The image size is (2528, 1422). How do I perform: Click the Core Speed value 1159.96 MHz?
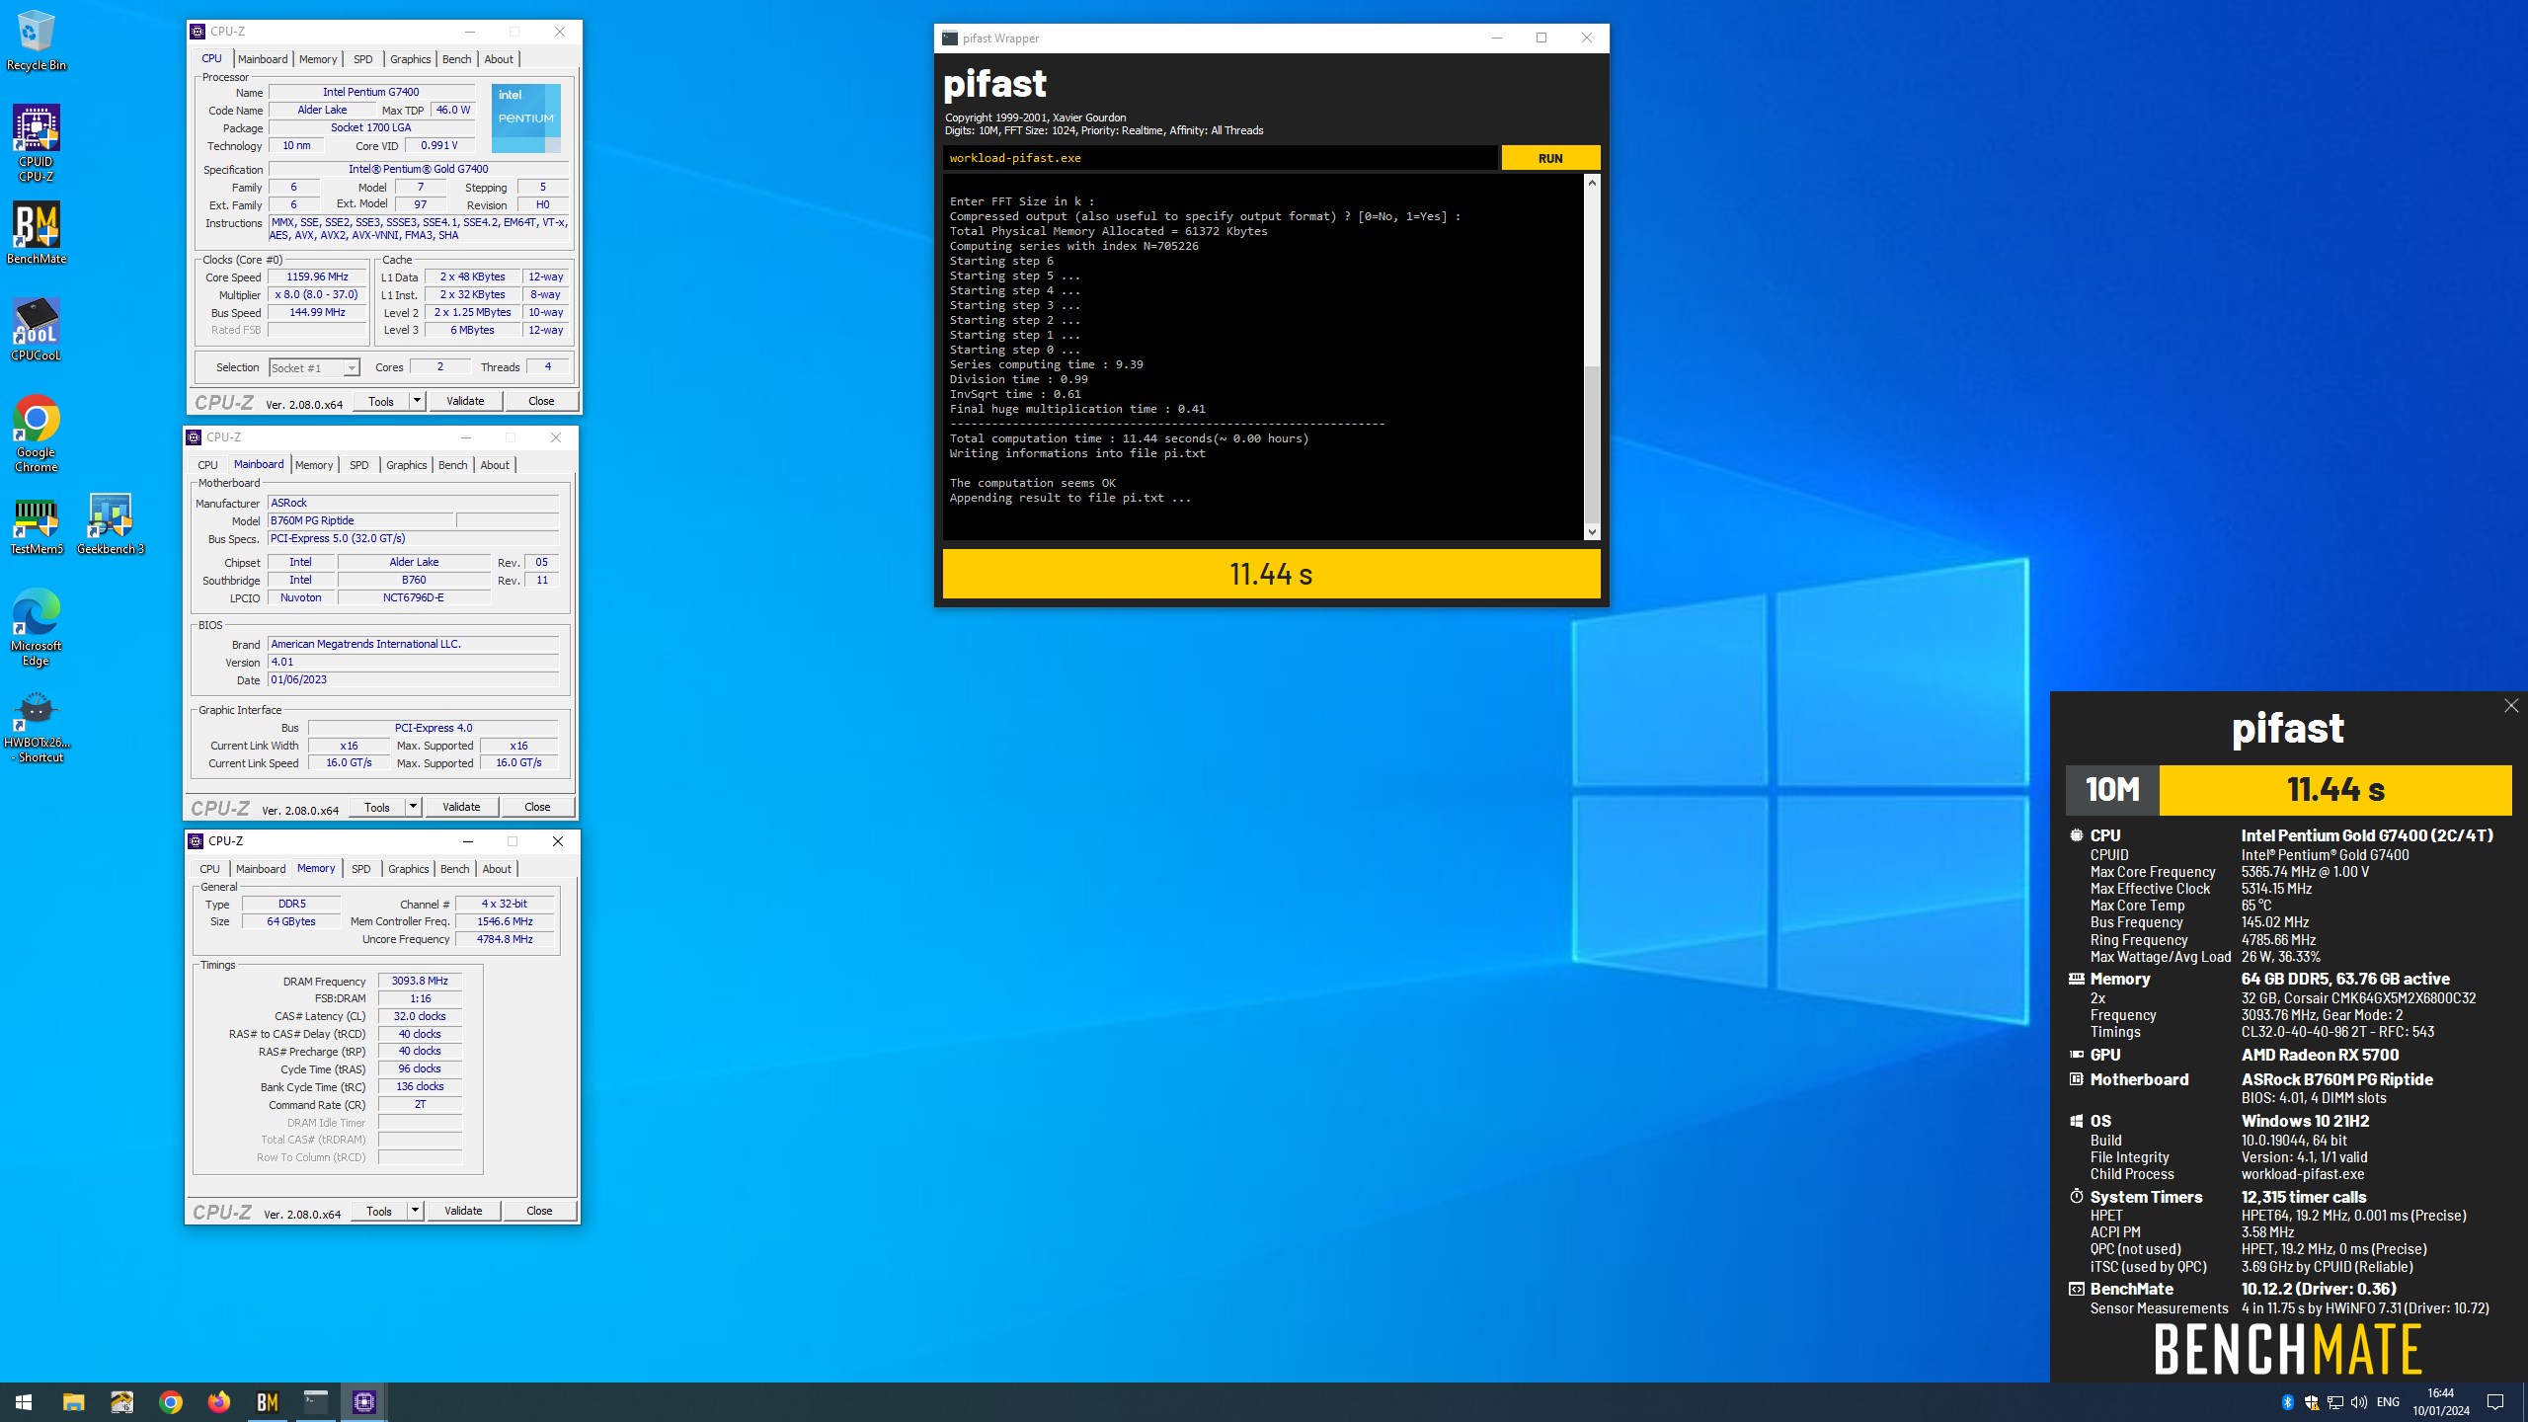(317, 277)
